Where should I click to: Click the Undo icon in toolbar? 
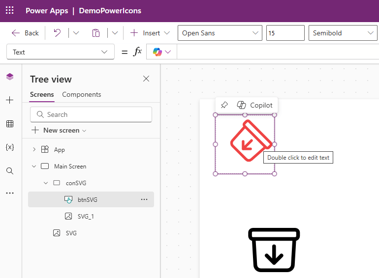tap(58, 33)
